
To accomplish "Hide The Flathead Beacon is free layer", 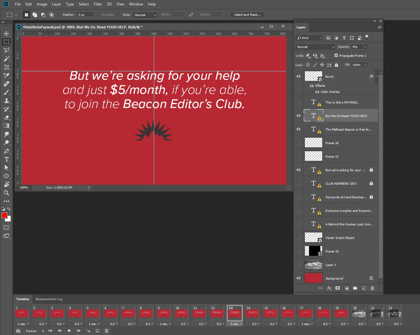I will pyautogui.click(x=298, y=129).
